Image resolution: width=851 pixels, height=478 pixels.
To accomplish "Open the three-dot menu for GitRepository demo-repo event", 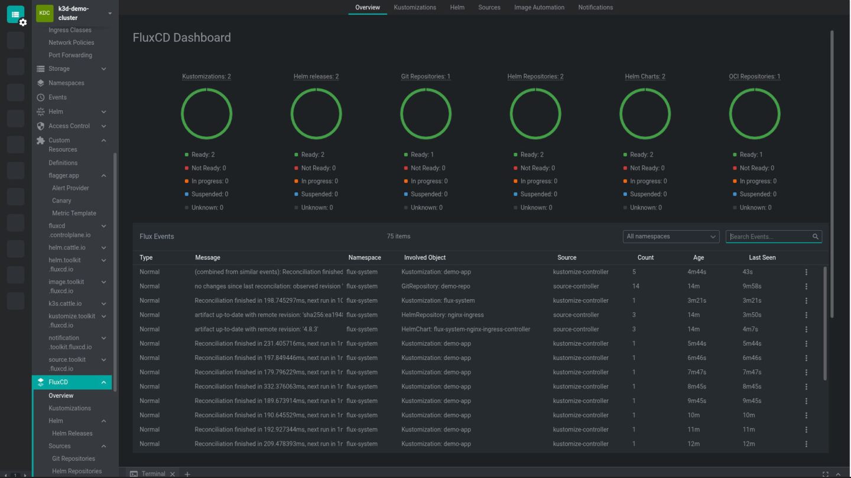I will (806, 286).
